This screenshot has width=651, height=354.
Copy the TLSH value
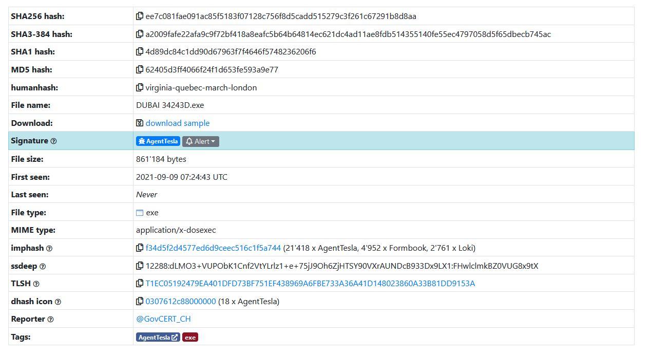(140, 284)
